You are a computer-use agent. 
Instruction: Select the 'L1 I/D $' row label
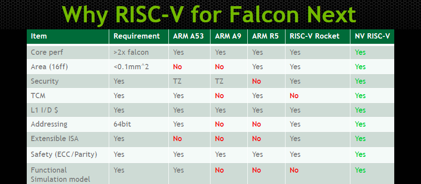tap(44, 110)
